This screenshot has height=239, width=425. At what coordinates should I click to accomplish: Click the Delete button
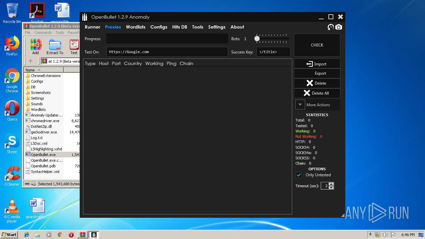pos(317,83)
